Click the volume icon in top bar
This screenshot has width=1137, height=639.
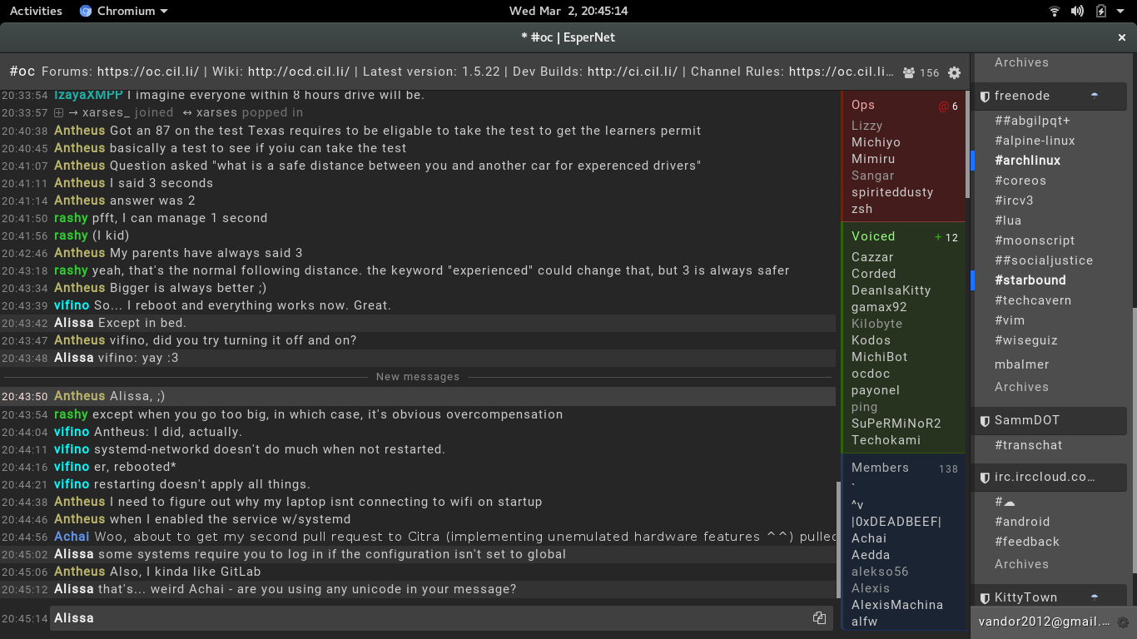click(1077, 11)
